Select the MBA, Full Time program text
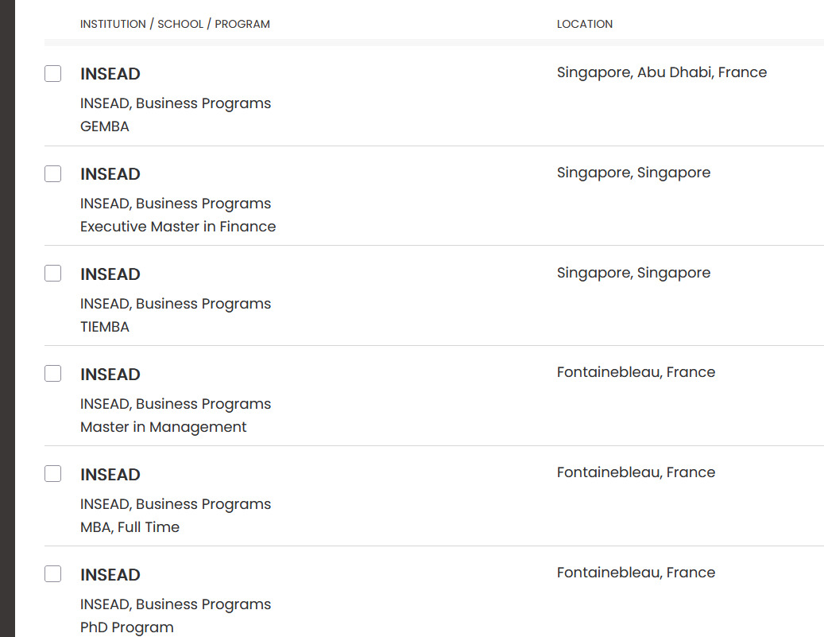The image size is (824, 637). pyautogui.click(x=130, y=527)
